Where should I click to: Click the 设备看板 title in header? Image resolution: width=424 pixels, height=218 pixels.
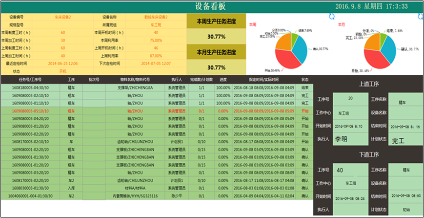click(212, 6)
